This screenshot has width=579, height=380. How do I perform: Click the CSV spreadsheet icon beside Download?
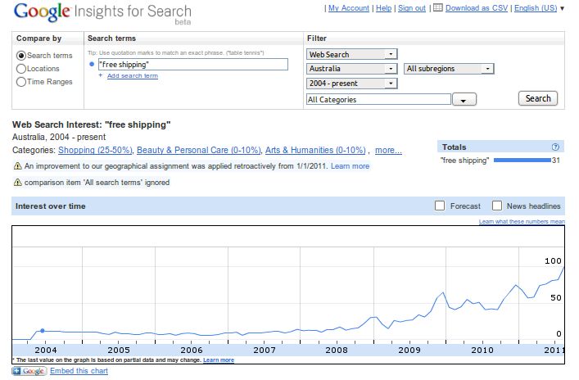(x=437, y=7)
